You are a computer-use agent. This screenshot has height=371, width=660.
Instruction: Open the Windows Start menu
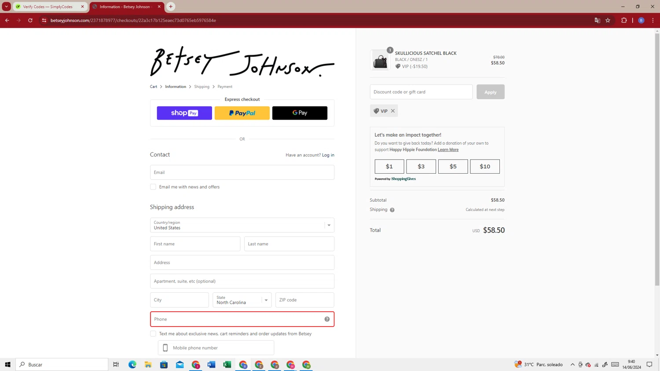[x=7, y=364]
